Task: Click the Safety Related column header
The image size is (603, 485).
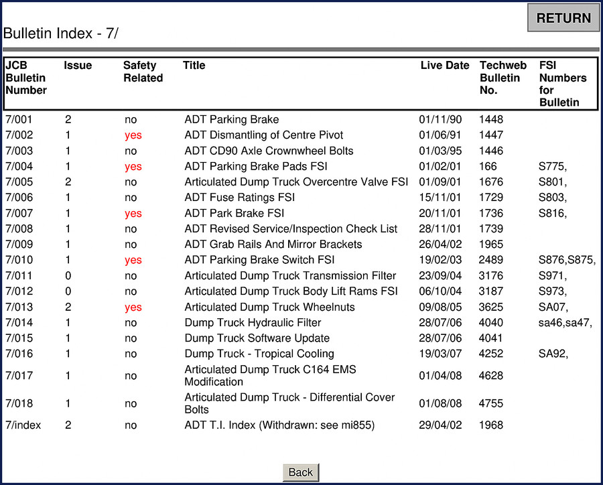Action: [x=143, y=72]
